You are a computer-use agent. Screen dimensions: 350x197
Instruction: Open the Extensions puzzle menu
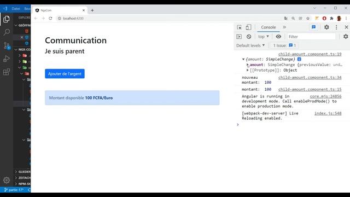331,18
